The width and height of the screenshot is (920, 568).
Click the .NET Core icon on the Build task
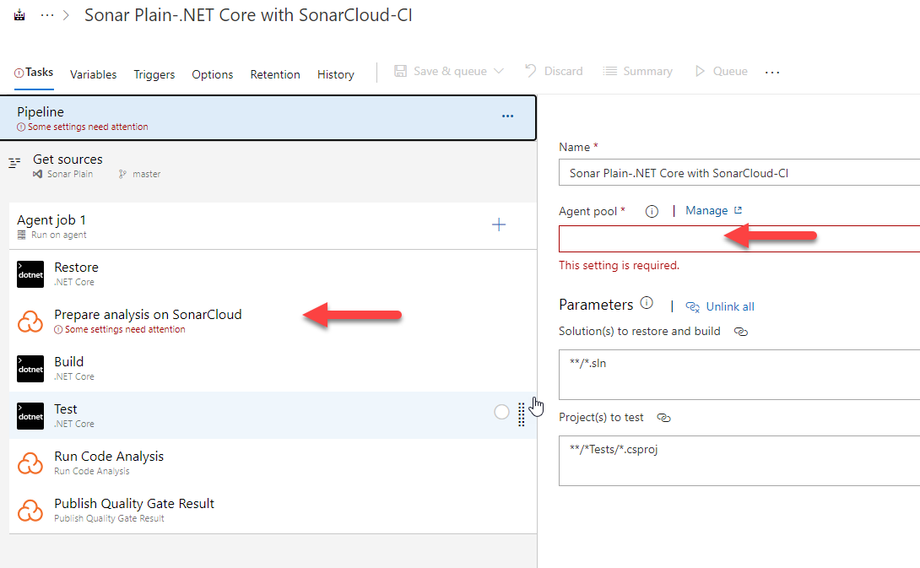click(29, 368)
